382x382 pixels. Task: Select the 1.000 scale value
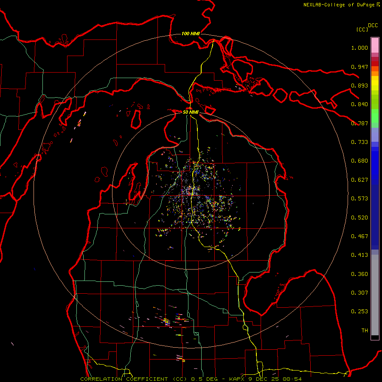360,48
